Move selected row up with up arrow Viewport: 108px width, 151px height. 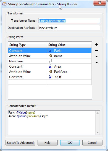coord(97,57)
